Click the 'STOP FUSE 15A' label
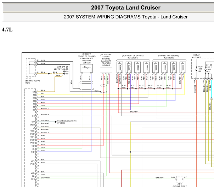Image resolution: width=214 pixels, height=187 pixels. tap(200, 69)
